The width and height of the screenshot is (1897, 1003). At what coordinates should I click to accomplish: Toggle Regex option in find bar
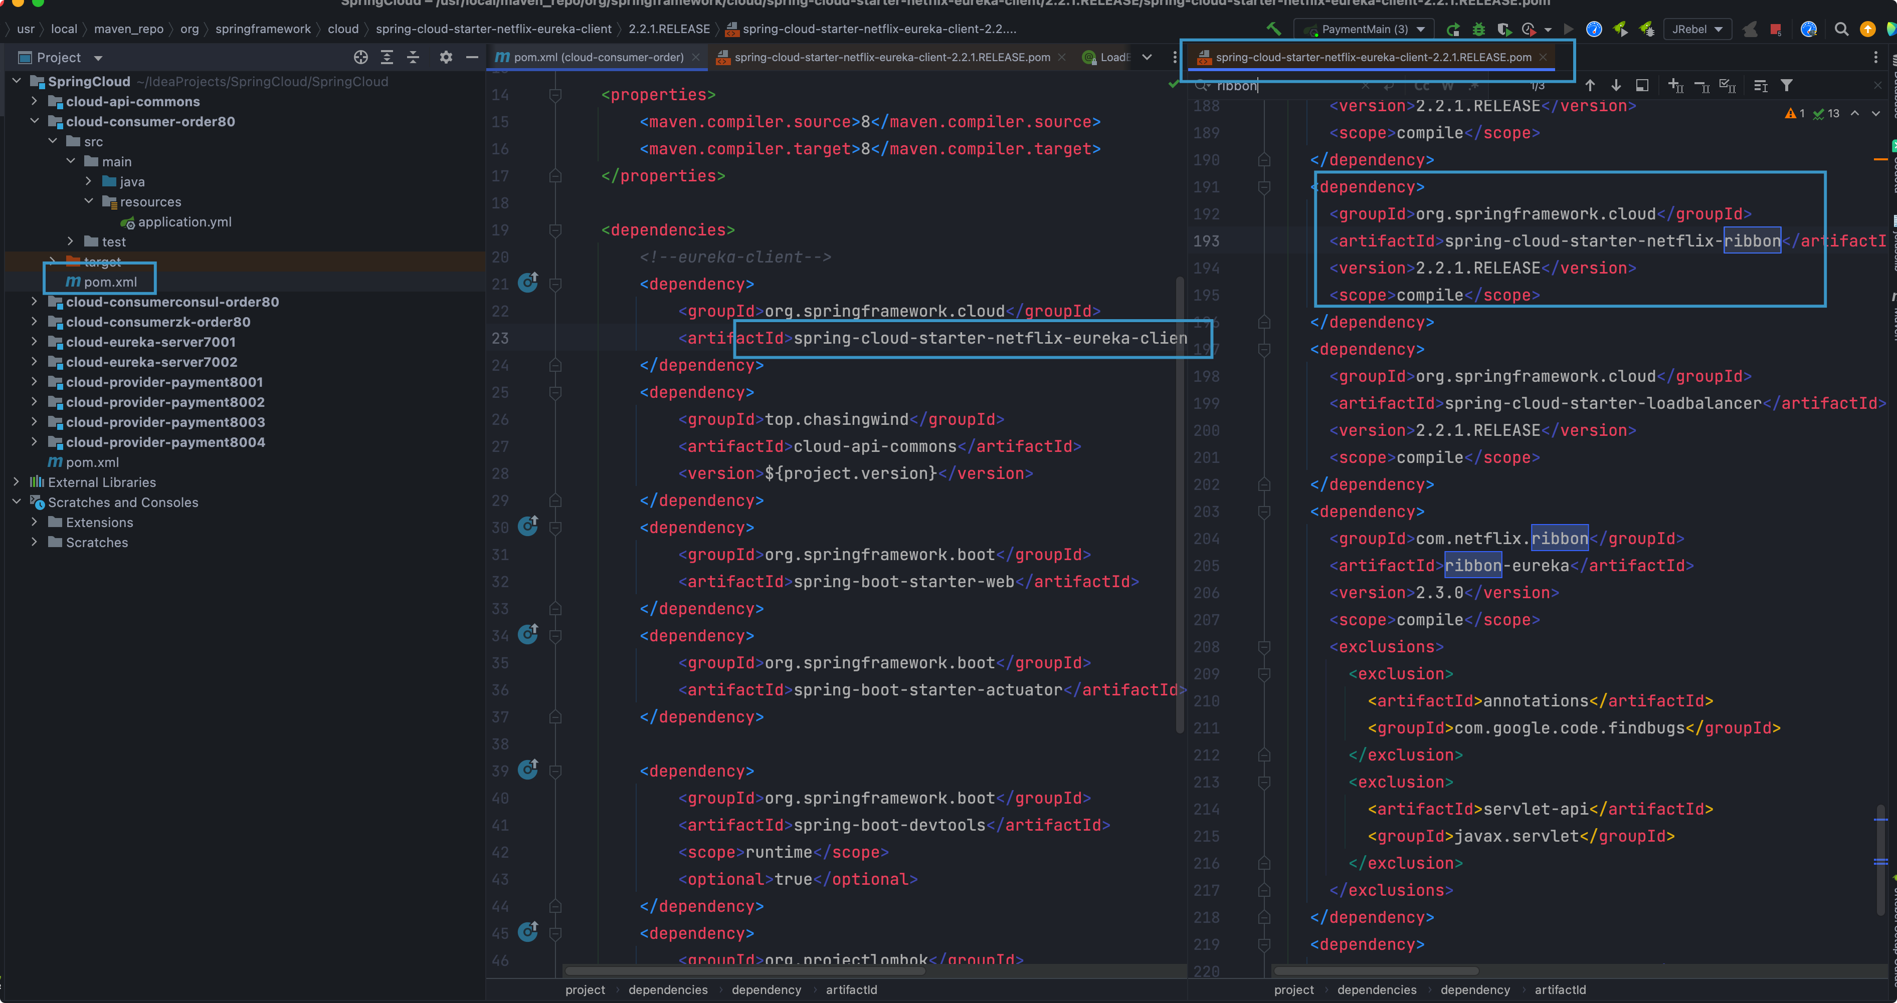coord(1473,86)
